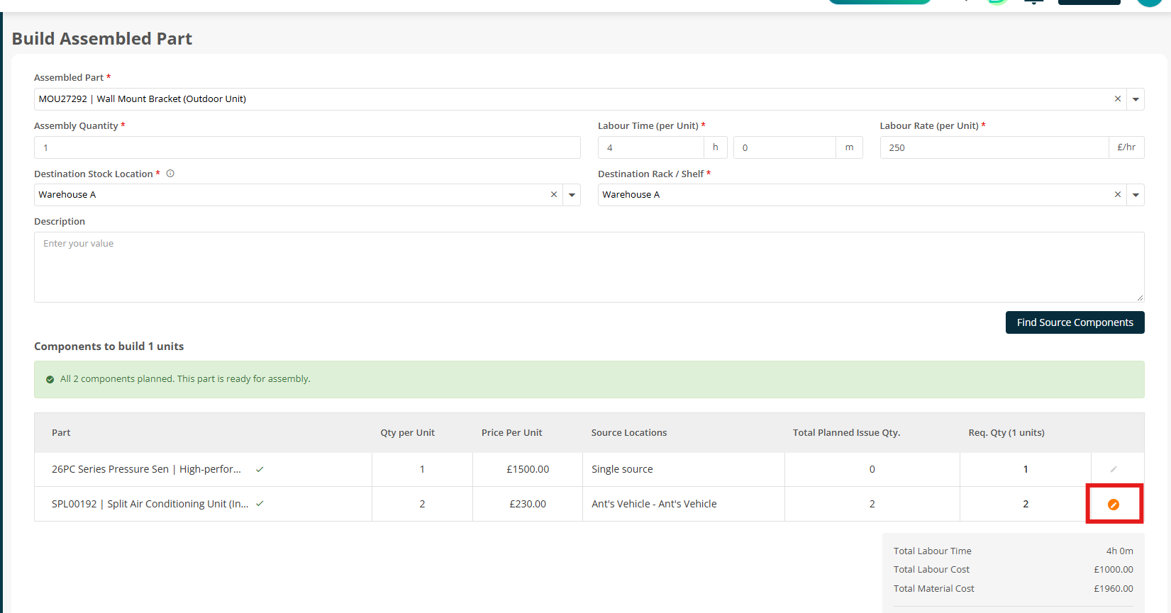Click the Total Planned Issue Qty. header
The width and height of the screenshot is (1171, 613).
[846, 433]
